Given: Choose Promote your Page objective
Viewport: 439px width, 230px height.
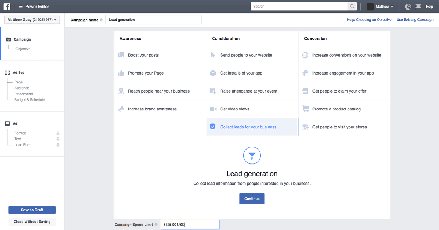Looking at the screenshot, I should 160,73.
